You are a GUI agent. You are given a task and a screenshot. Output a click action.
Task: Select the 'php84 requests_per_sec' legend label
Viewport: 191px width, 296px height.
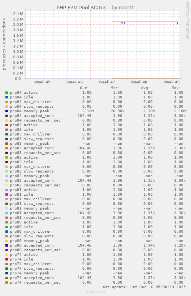[x=35, y=120]
